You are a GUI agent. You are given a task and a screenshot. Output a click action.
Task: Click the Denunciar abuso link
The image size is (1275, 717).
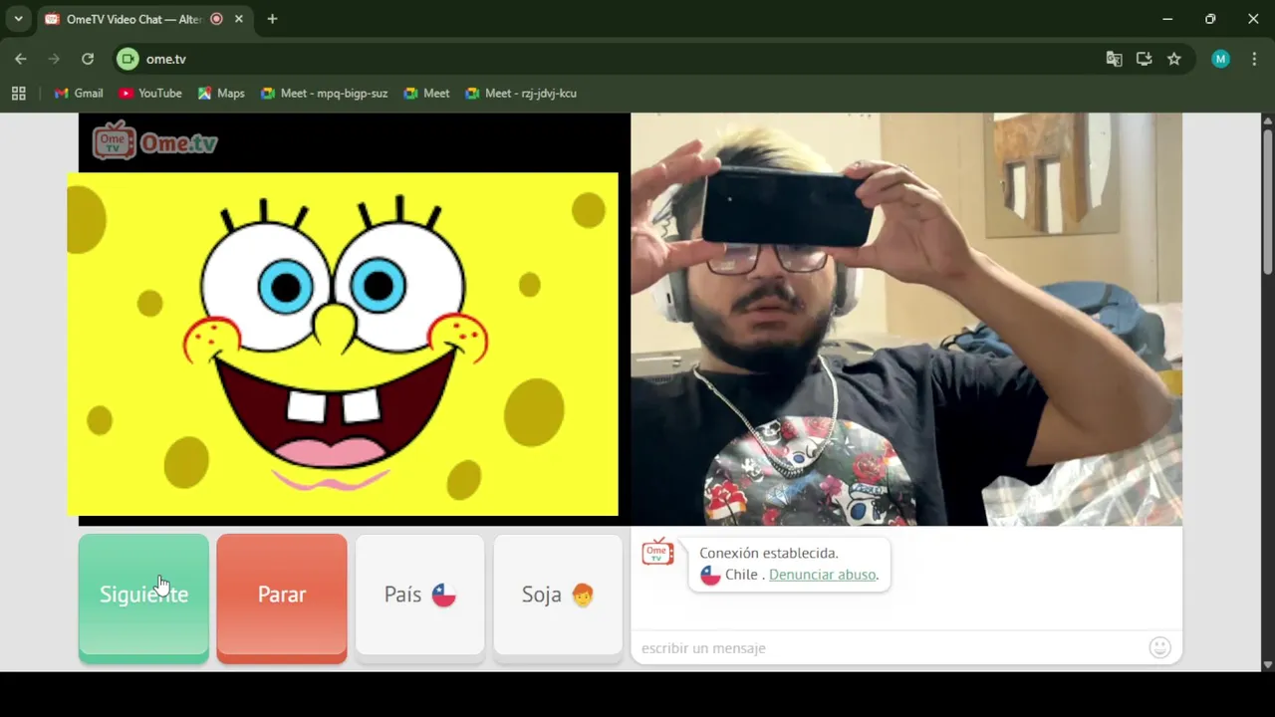[822, 575]
